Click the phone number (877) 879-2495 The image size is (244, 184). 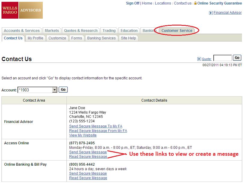pyautogui.click(x=82, y=143)
